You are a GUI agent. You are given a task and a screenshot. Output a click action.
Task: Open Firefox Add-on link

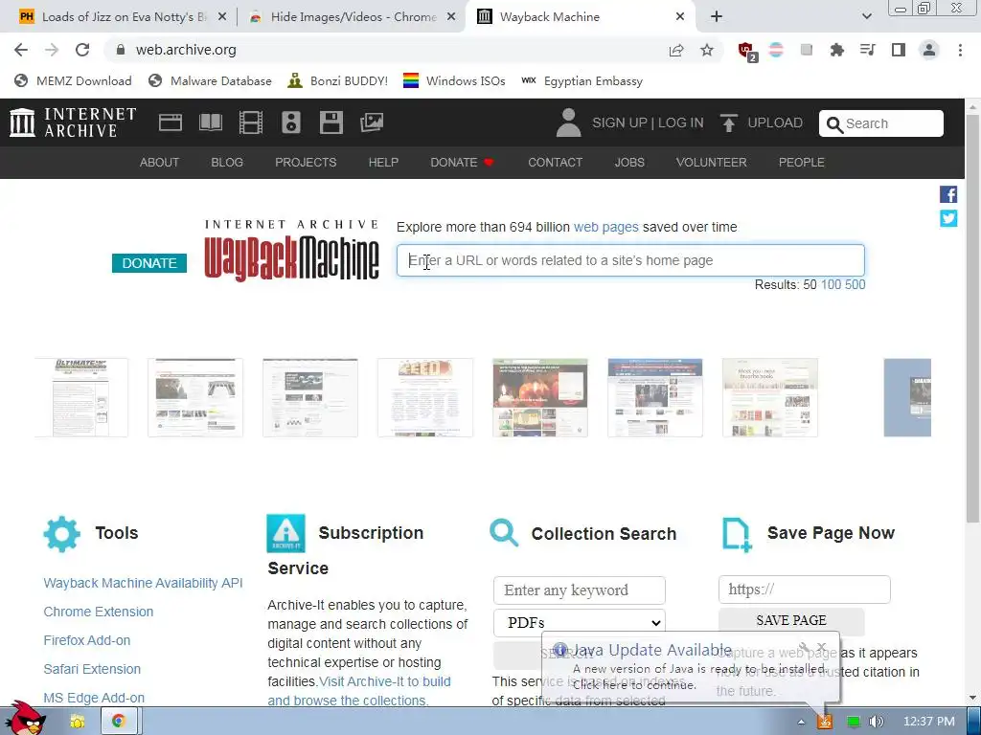pyautogui.click(x=87, y=640)
